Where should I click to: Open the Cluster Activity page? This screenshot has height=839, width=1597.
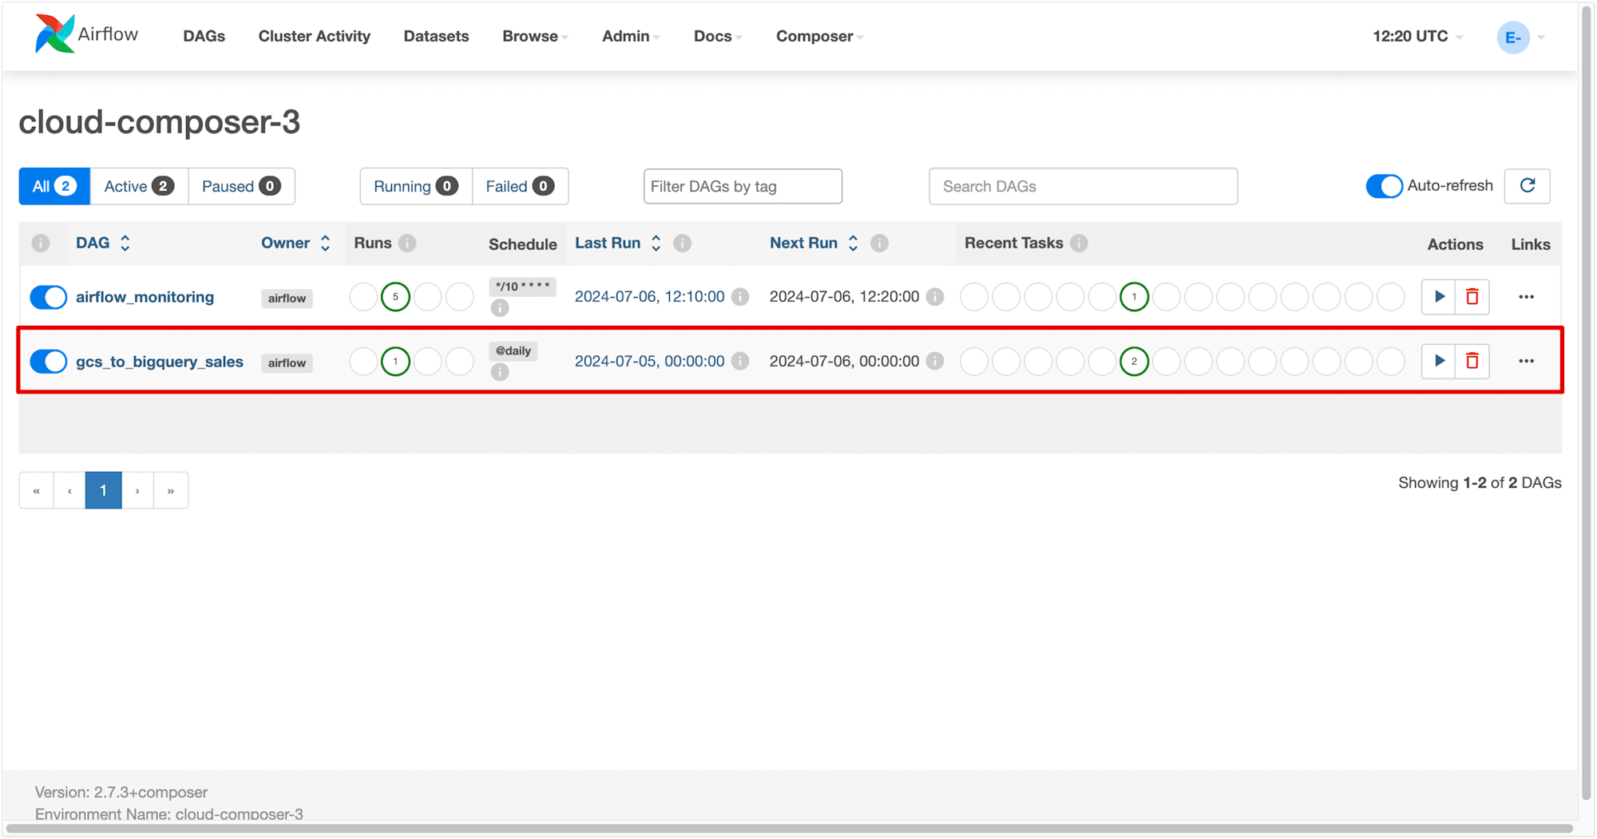314,36
